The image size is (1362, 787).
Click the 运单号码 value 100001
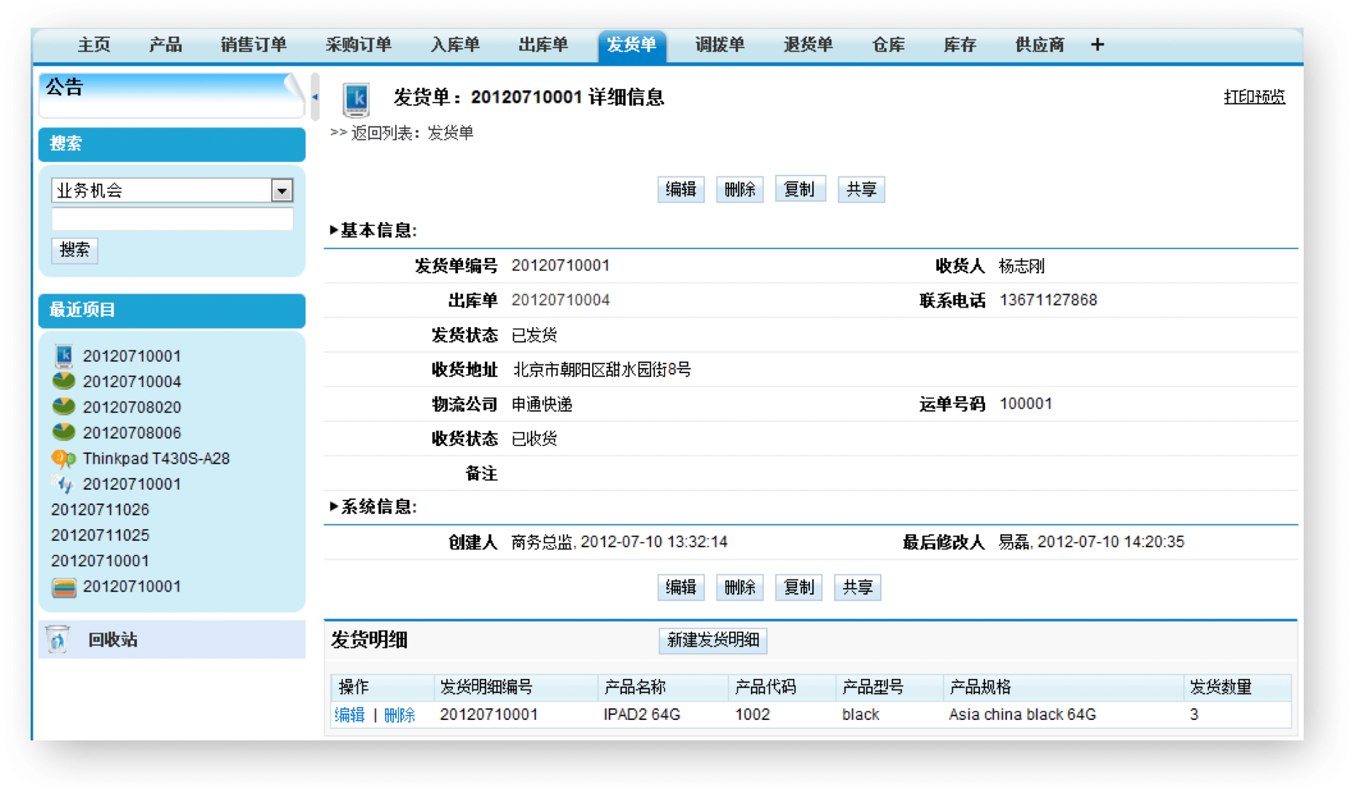click(x=1026, y=404)
